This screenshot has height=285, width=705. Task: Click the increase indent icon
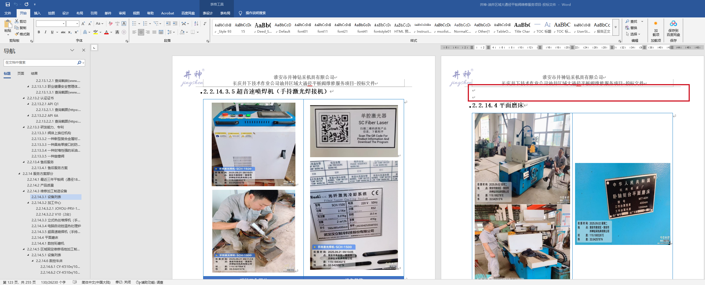(x=175, y=24)
